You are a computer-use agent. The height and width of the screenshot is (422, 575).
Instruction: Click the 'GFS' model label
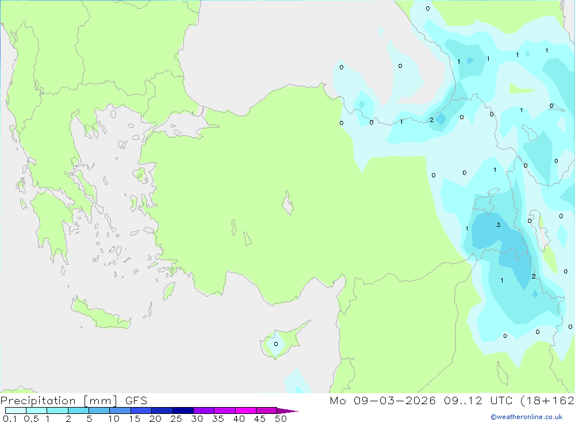pyautogui.click(x=136, y=400)
